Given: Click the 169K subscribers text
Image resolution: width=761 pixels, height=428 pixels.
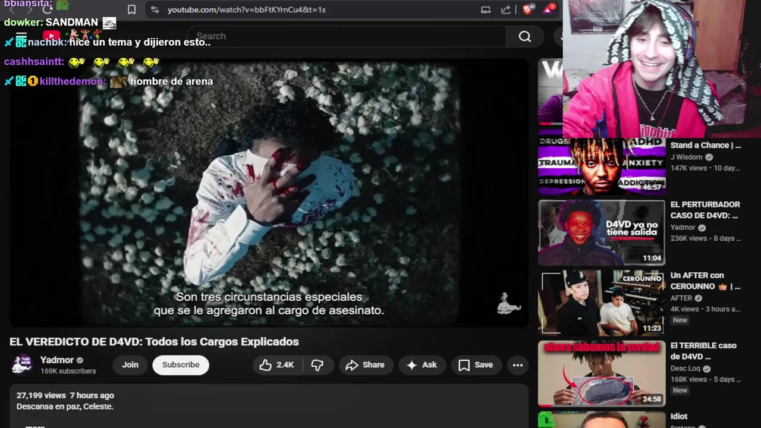Looking at the screenshot, I should [68, 371].
